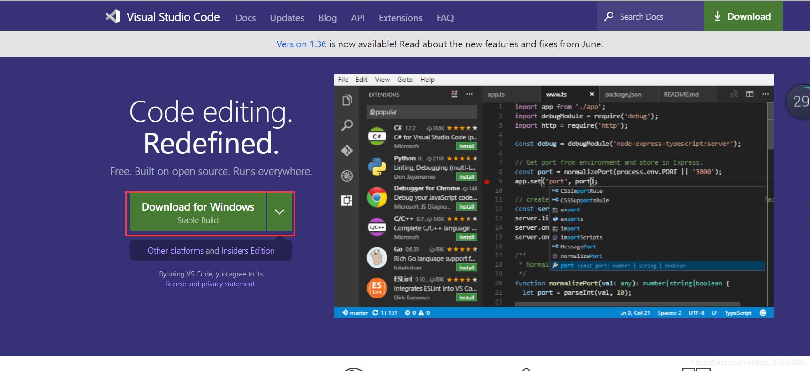The width and height of the screenshot is (810, 371).
Task: Click UTF-8 encoding in status bar
Action: click(696, 313)
